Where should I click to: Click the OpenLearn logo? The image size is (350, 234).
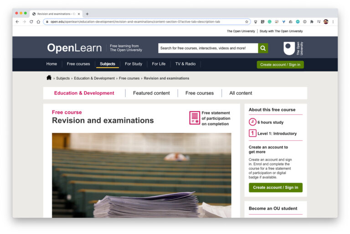[74, 48]
